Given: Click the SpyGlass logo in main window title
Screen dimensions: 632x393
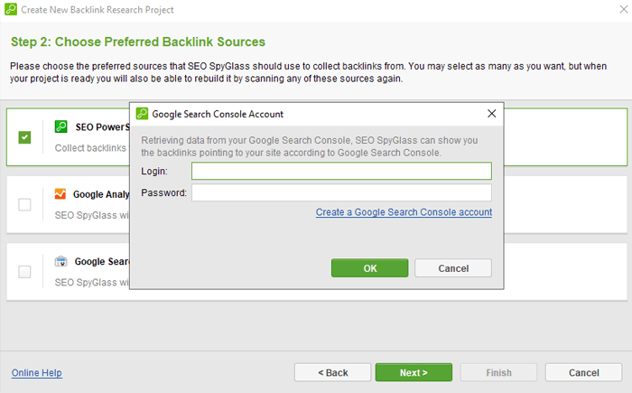Looking at the screenshot, I should tap(11, 9).
